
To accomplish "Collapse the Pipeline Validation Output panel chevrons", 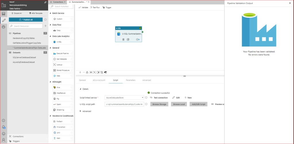I will click(290, 3).
